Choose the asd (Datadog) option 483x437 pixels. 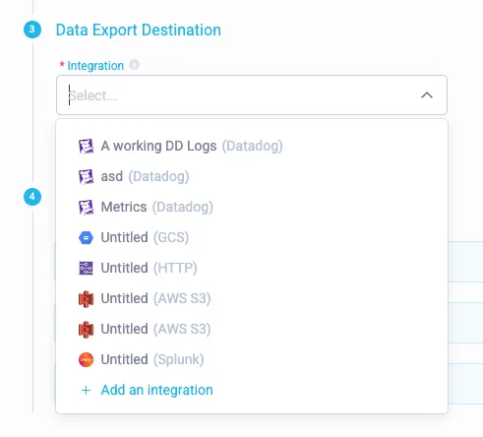point(252,176)
